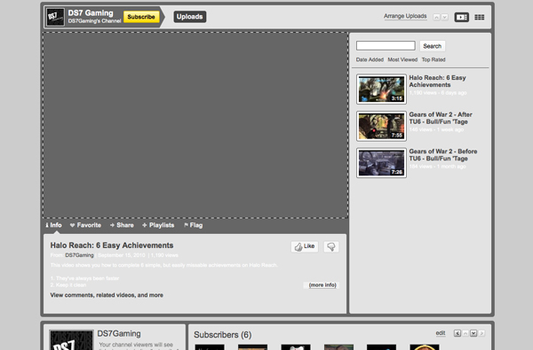The width and height of the screenshot is (533, 350).
Task: Dislike the video with thumbs-down icon
Action: (x=331, y=246)
